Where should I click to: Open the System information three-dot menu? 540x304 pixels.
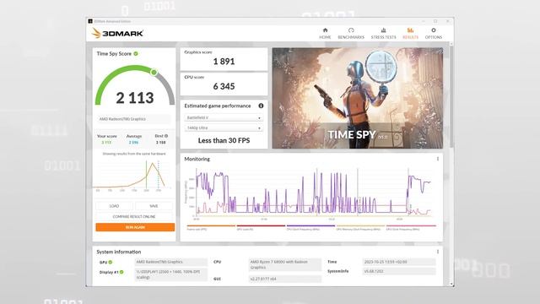tap(437, 252)
